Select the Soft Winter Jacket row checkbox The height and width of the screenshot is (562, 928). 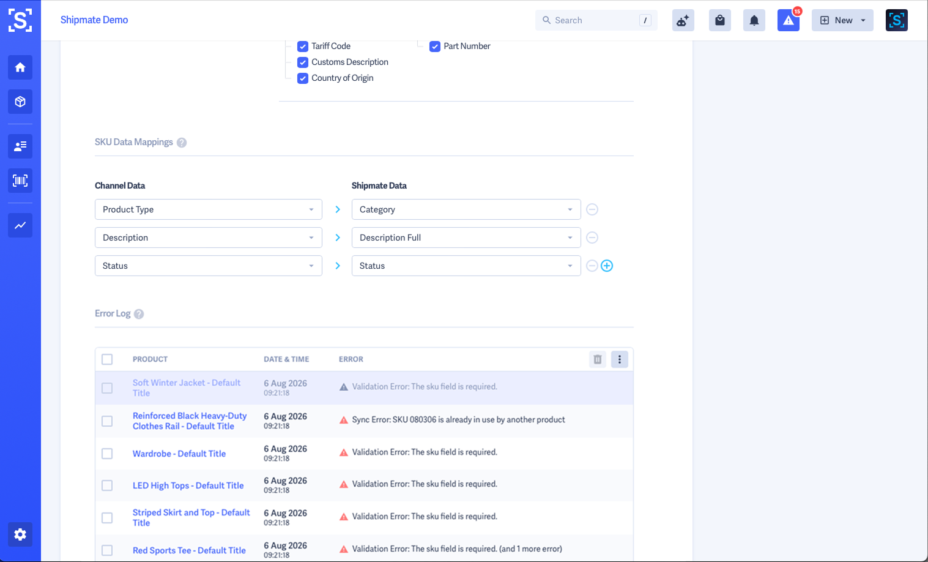(x=107, y=388)
